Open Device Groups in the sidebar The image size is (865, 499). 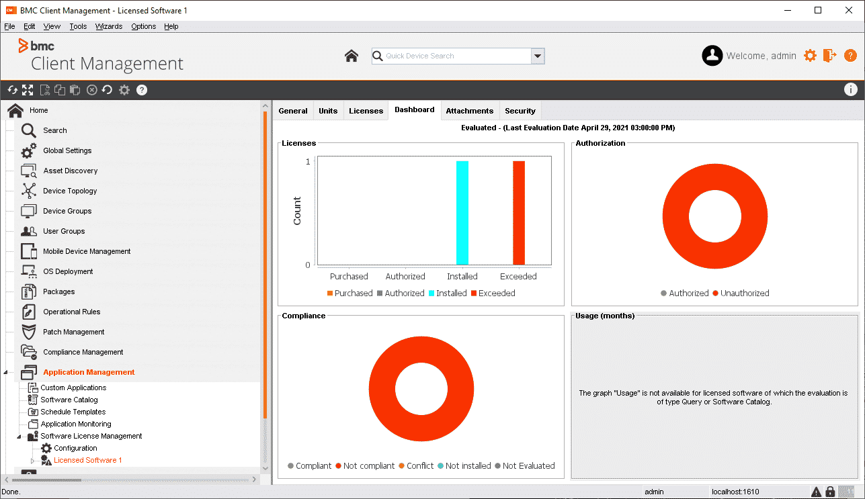(x=67, y=211)
